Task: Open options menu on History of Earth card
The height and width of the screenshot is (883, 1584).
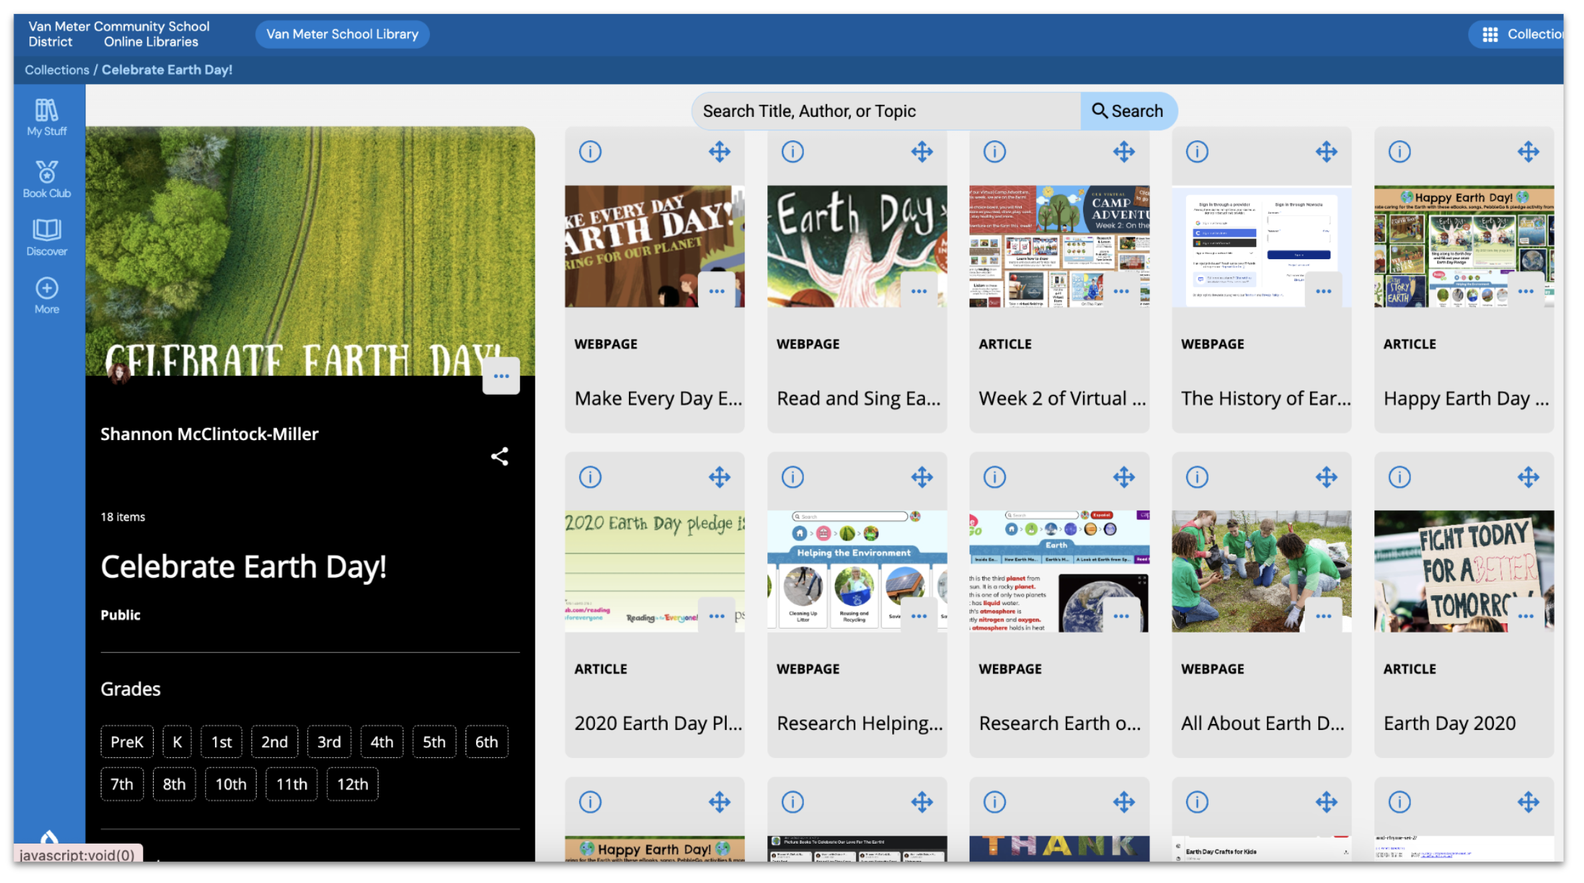Action: [1324, 291]
